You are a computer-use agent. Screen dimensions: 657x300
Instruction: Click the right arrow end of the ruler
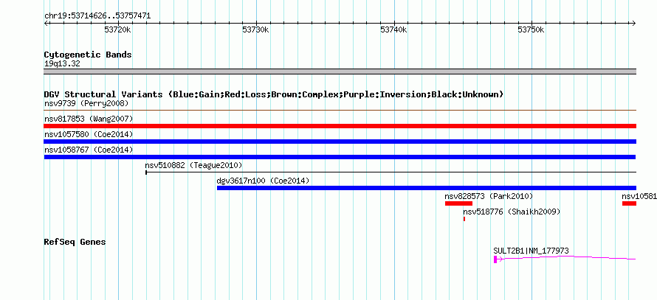pyautogui.click(x=634, y=23)
